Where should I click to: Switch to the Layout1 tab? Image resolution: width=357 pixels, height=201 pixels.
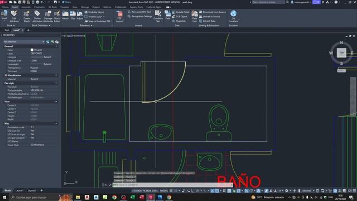20,190
